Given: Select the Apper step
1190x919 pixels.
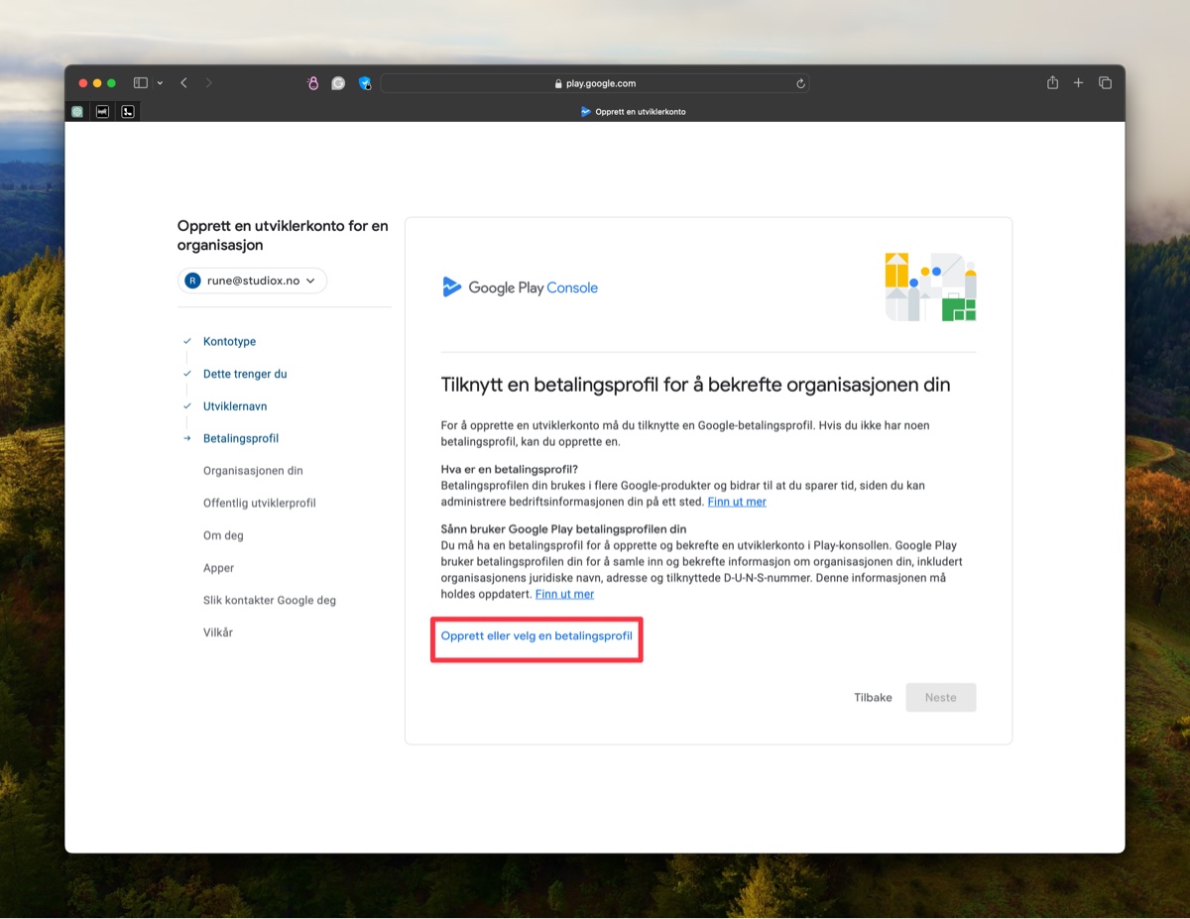Looking at the screenshot, I should click(219, 568).
